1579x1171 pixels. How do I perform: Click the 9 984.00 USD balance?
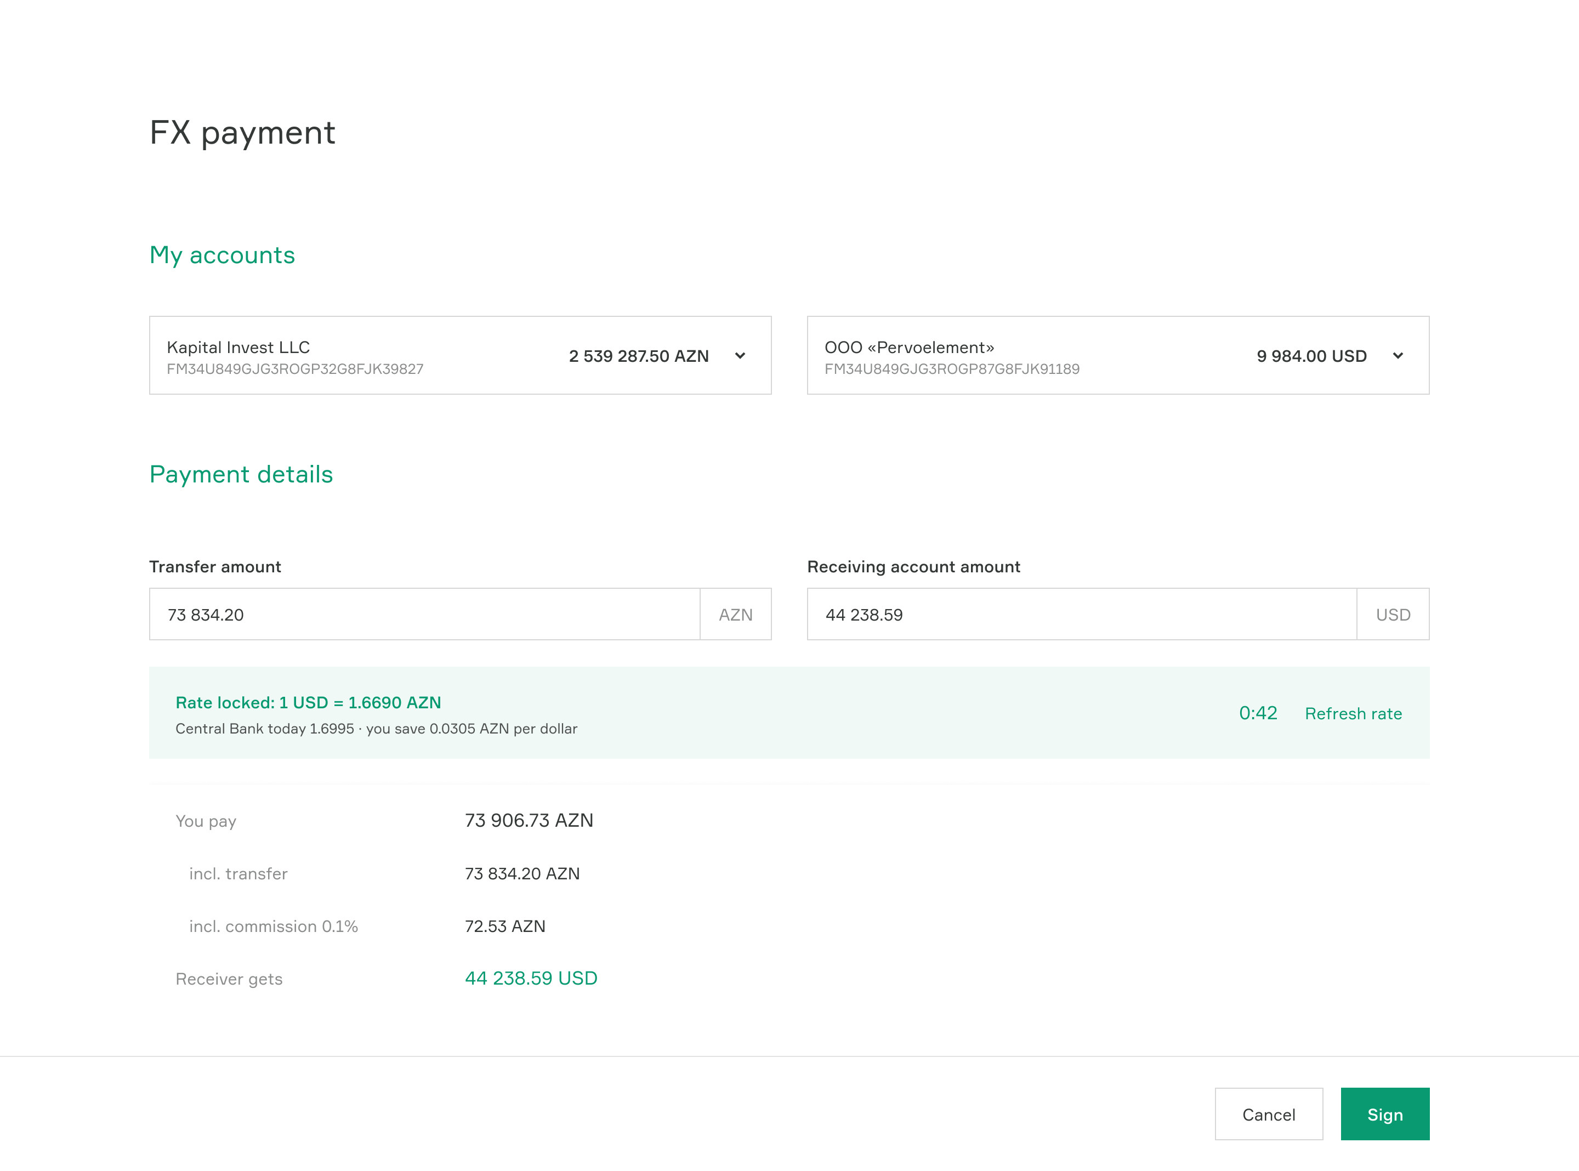click(x=1312, y=356)
